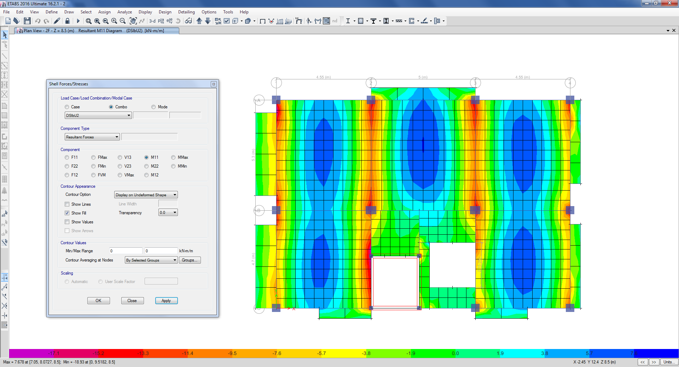Click the Save model icon
The width and height of the screenshot is (679, 367).
27,21
